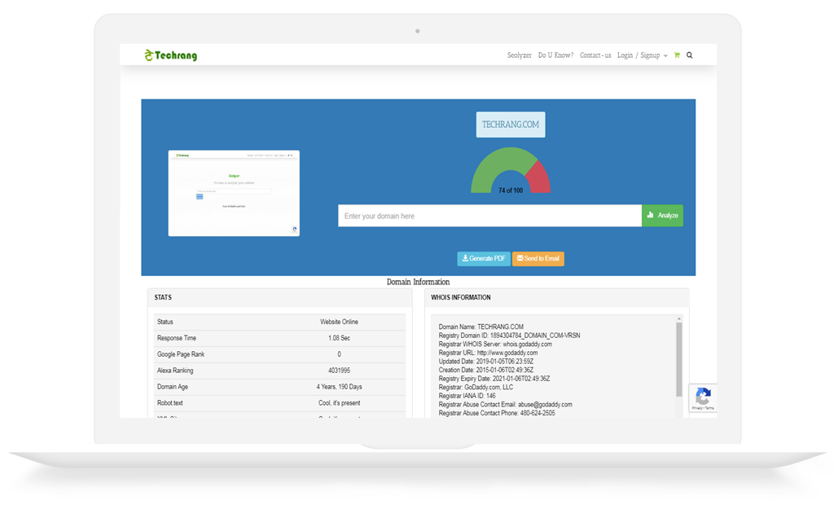
Task: Click the Registrar Abuse Contact Phone line
Action: (x=497, y=413)
